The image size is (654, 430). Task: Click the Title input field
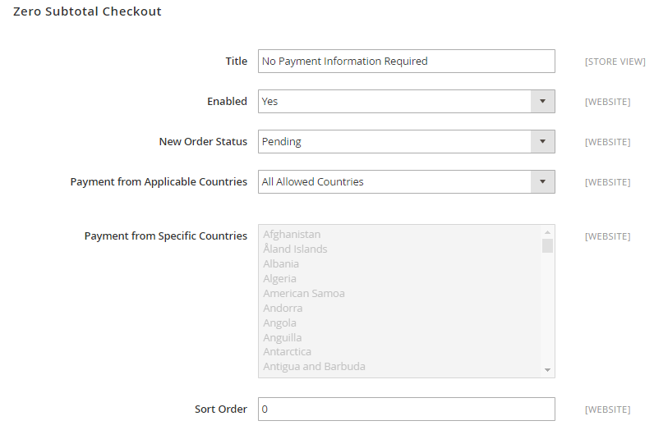406,62
